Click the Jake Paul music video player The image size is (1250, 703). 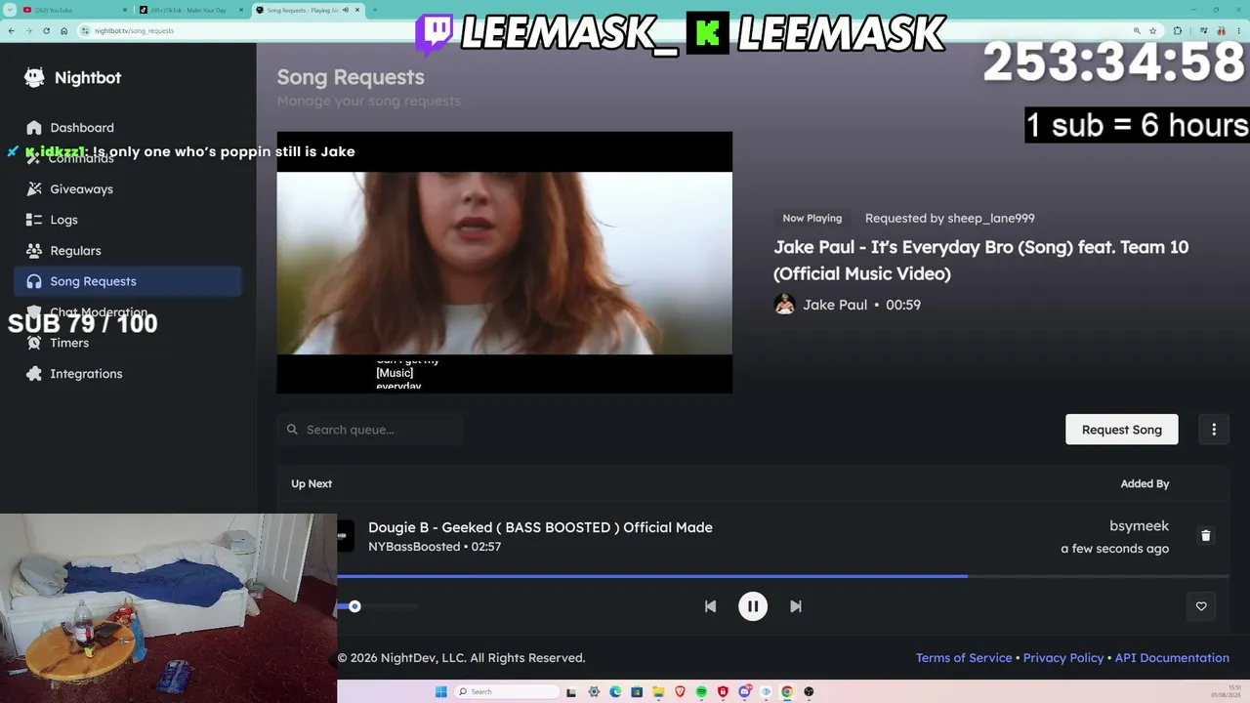coord(505,263)
